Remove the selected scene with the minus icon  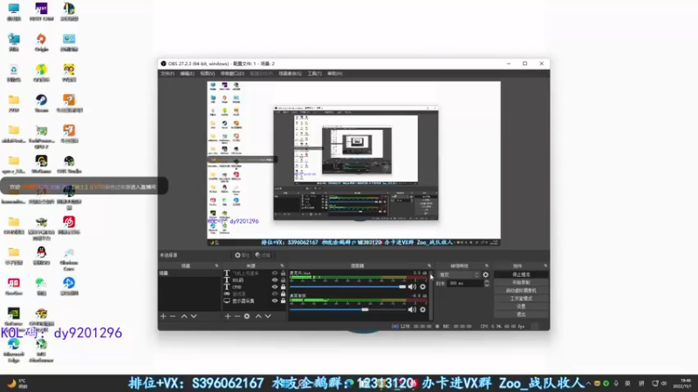point(173,316)
